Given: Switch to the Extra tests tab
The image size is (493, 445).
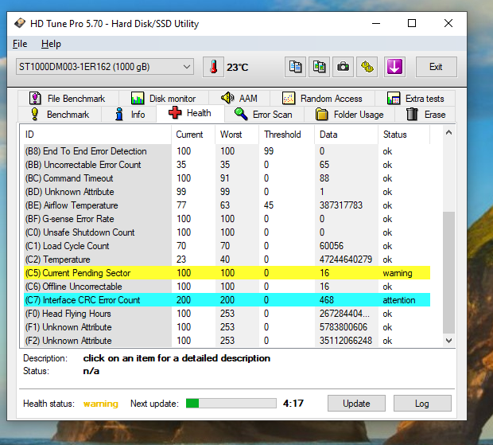Looking at the screenshot, I should [x=415, y=99].
